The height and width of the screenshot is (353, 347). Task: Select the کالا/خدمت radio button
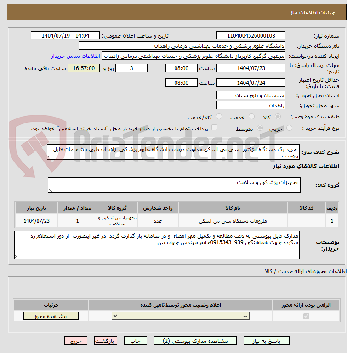pos(219,117)
